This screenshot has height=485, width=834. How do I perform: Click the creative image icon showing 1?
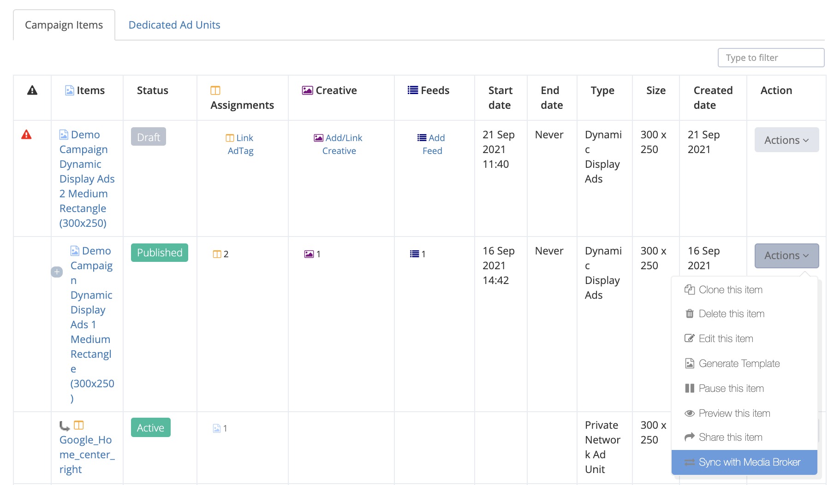point(309,254)
